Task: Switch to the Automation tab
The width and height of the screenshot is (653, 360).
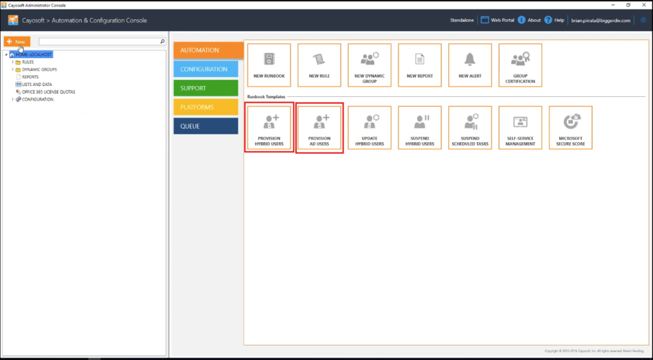Action: click(209, 50)
